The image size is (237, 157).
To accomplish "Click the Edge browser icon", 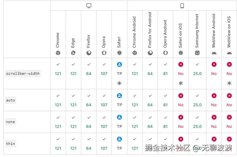I will (x=73, y=53).
